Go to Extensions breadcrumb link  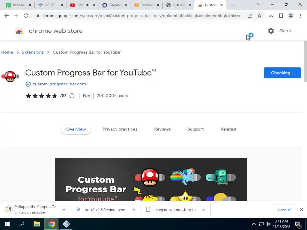[33, 52]
